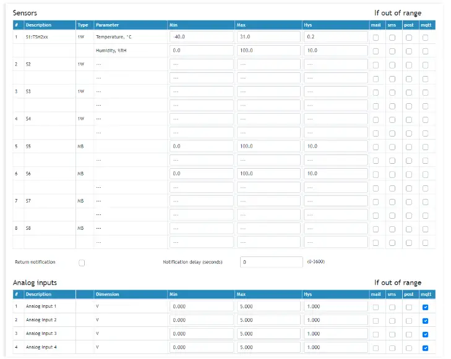Viewport: 451px width, 359px height.
Task: Edit Min field of S1 Temperature showing -40.0
Action: [201, 36]
